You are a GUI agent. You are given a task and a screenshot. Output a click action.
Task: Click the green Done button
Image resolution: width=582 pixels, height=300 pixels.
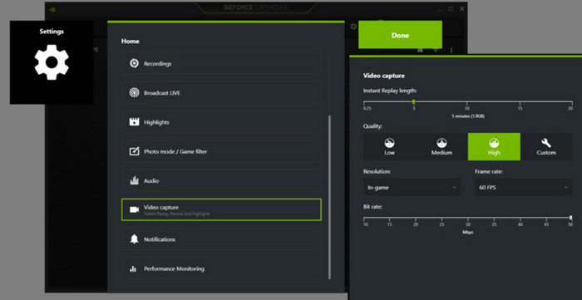tap(400, 35)
